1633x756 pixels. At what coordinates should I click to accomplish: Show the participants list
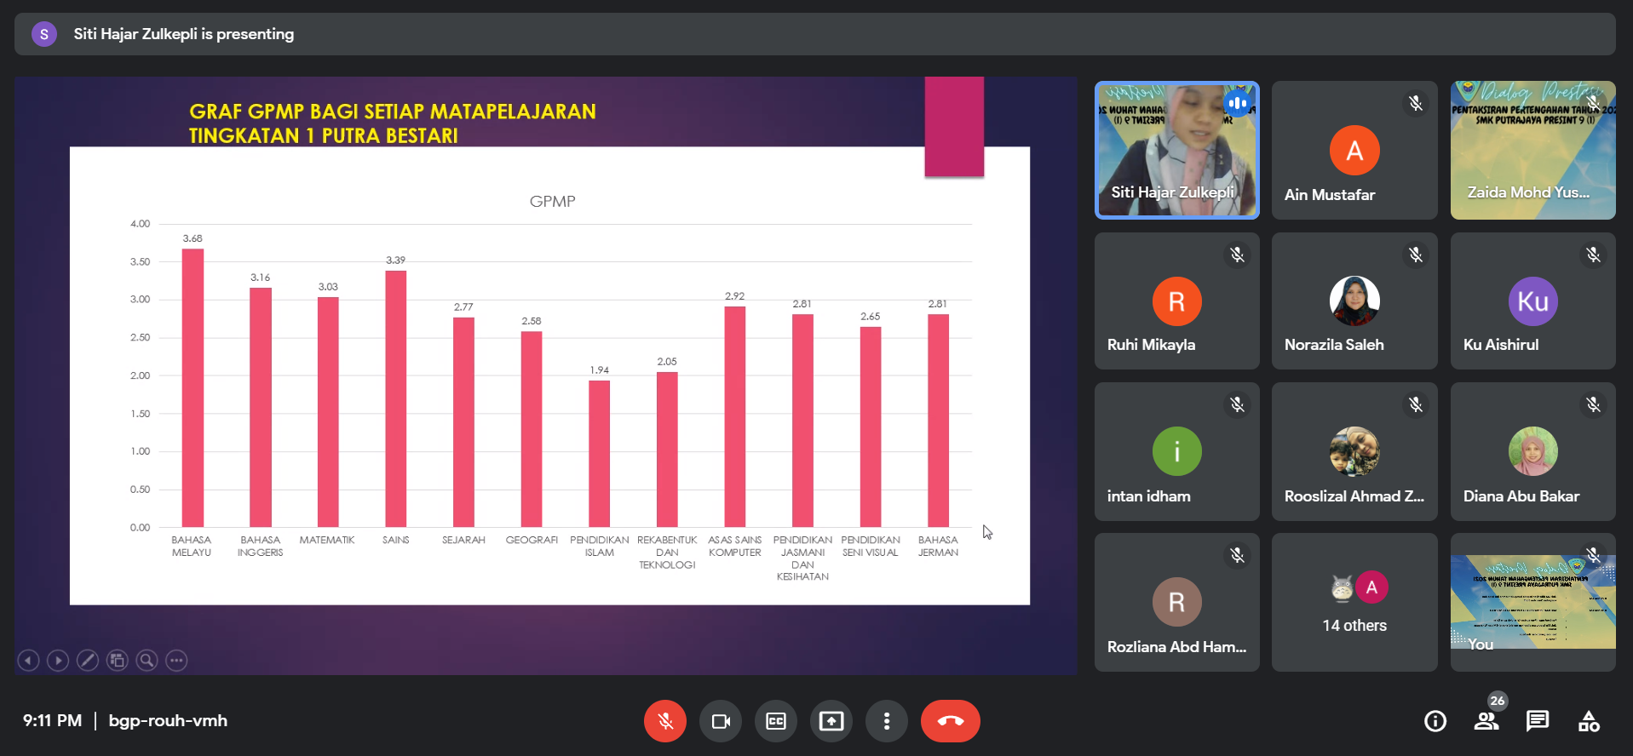click(x=1486, y=721)
